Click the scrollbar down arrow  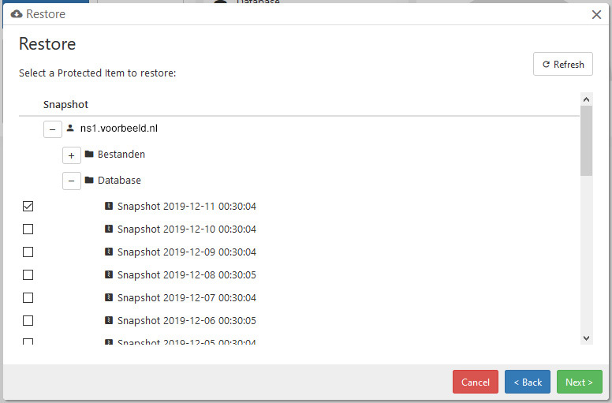586,338
